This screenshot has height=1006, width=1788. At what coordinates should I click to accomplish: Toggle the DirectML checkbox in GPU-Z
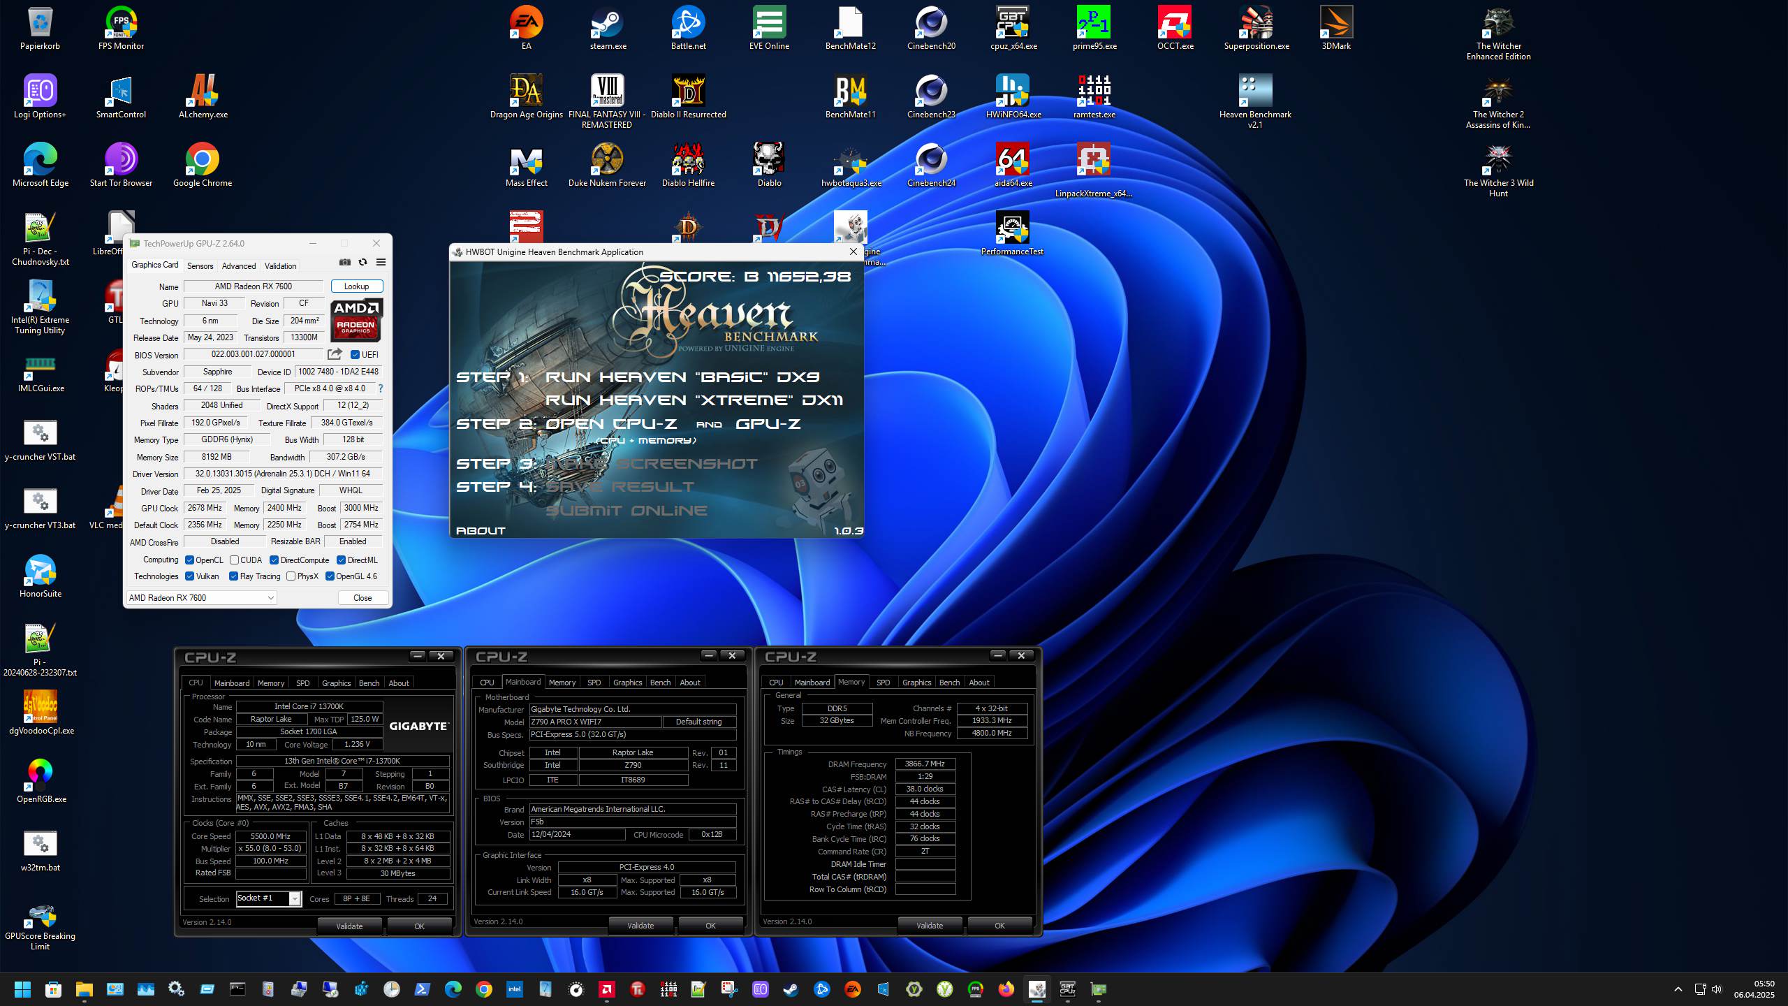tap(342, 560)
